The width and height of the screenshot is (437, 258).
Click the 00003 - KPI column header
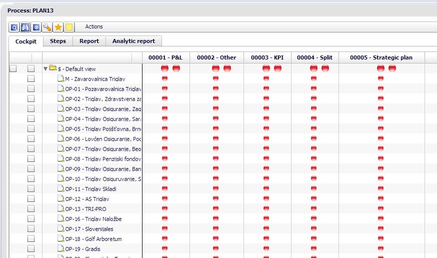267,57
